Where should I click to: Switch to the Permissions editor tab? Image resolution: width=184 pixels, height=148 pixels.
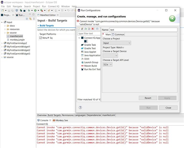(x=68, y=115)
